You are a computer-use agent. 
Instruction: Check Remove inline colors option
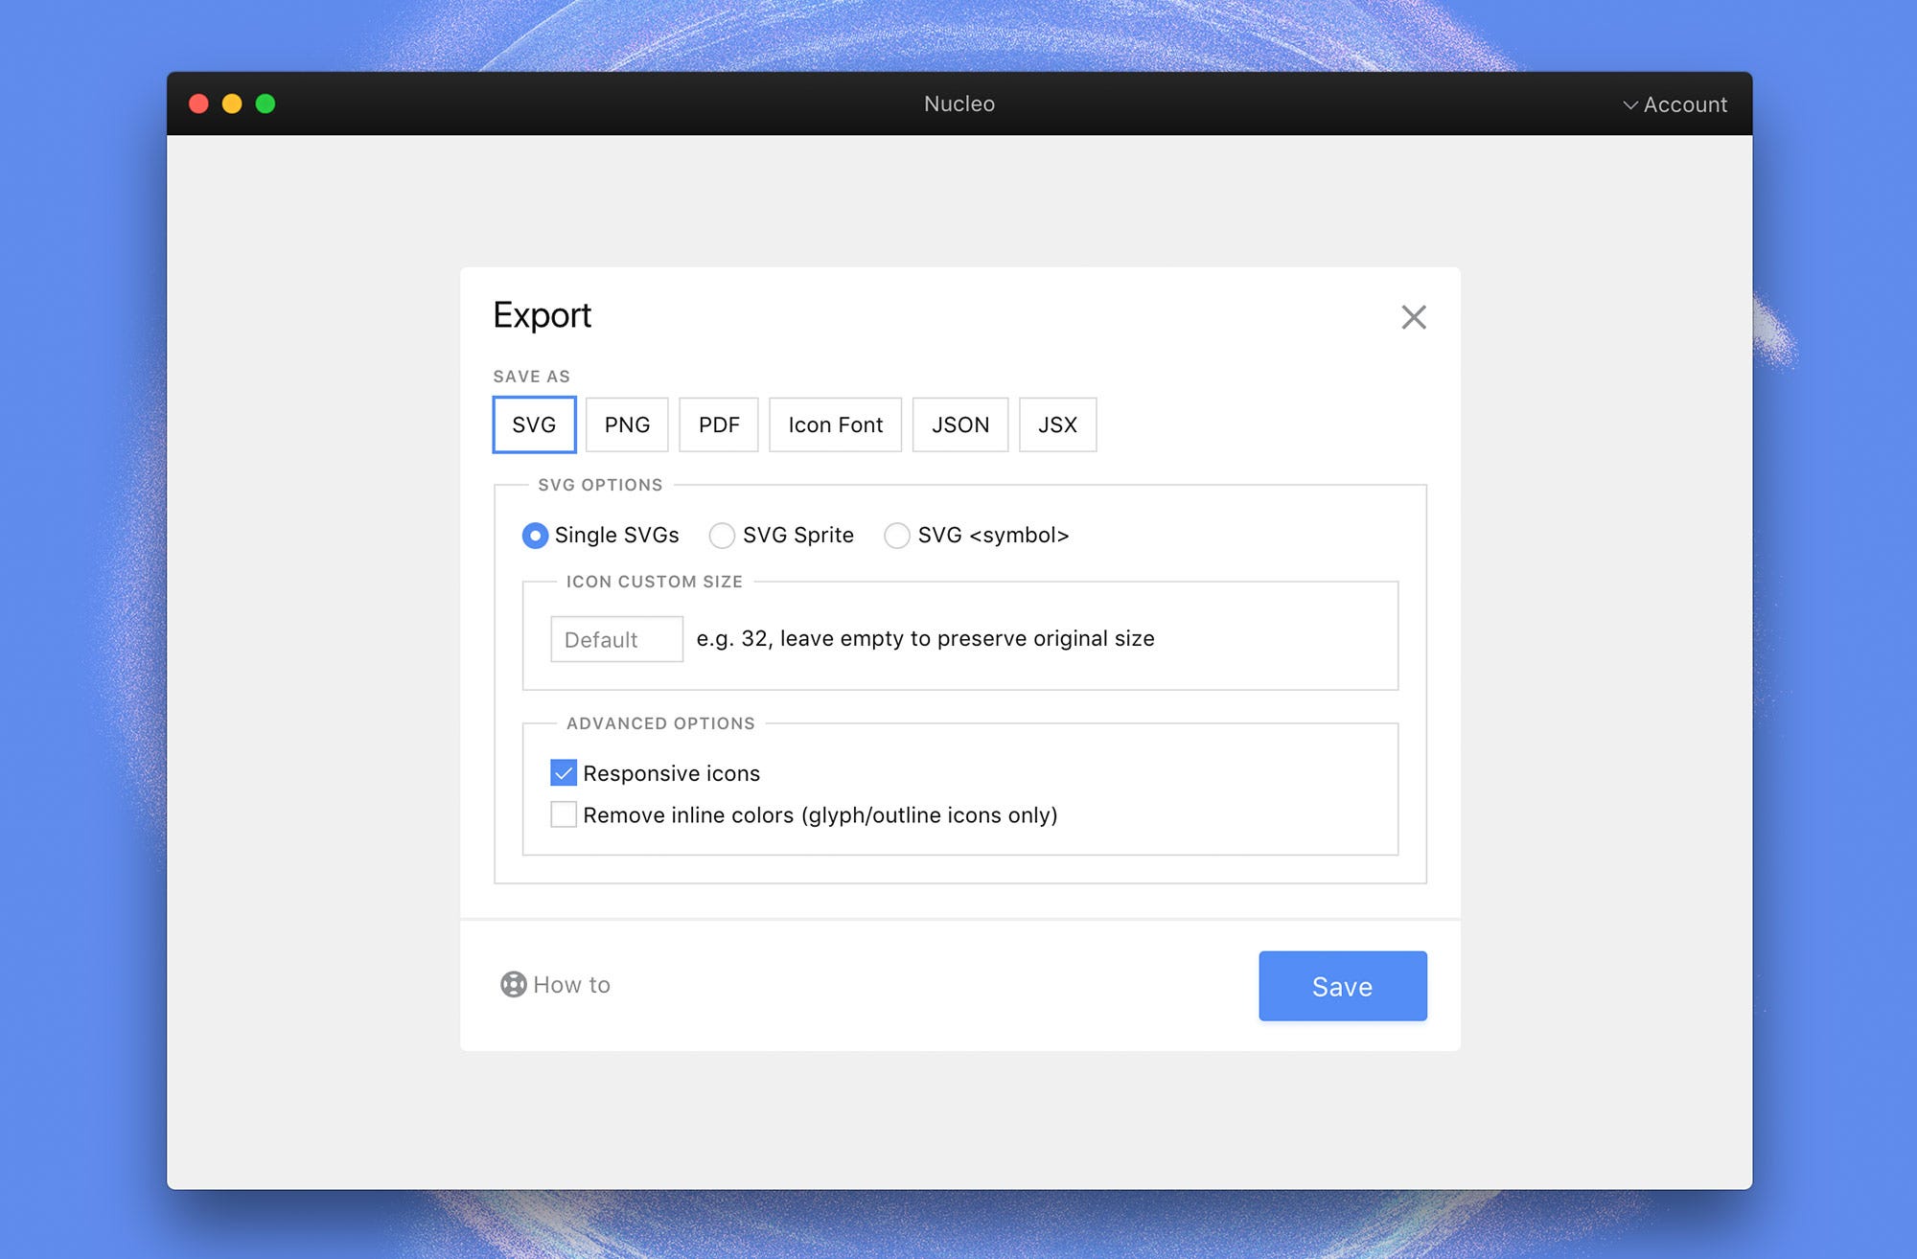(x=563, y=814)
